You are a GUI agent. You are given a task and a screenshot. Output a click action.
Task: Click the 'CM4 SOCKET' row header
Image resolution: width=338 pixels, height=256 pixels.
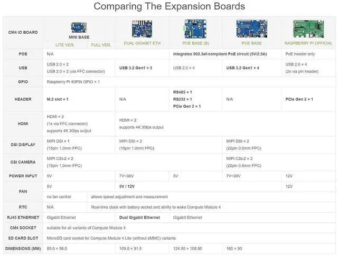(x=23, y=228)
